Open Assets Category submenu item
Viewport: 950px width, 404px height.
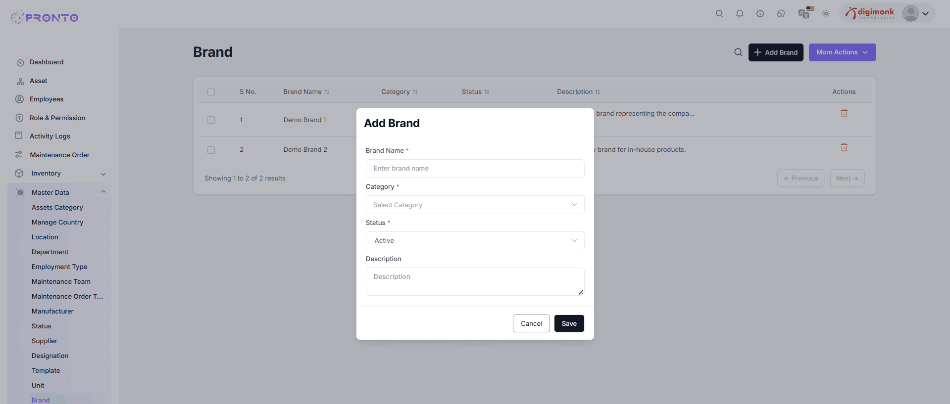pyautogui.click(x=57, y=208)
